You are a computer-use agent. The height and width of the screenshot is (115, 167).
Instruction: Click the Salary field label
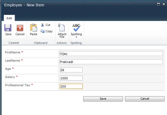tap(10, 77)
